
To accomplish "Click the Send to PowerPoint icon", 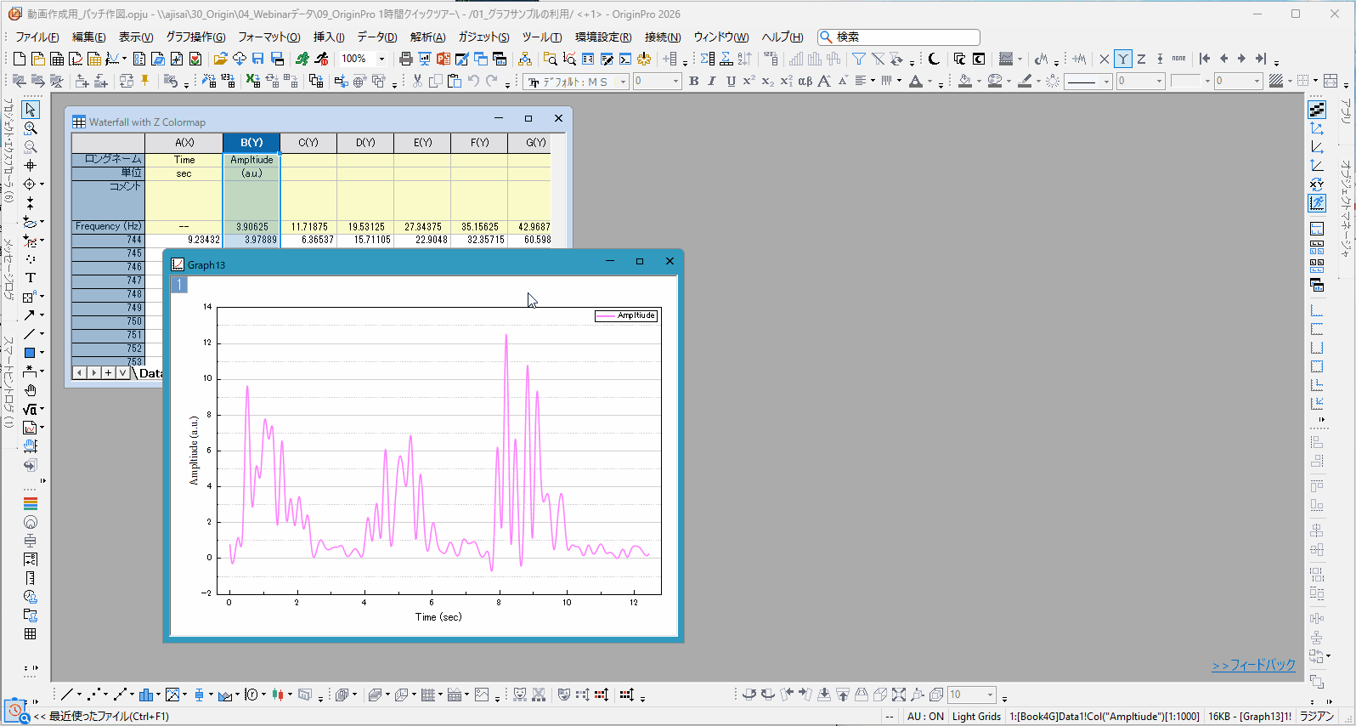I will 444,59.
